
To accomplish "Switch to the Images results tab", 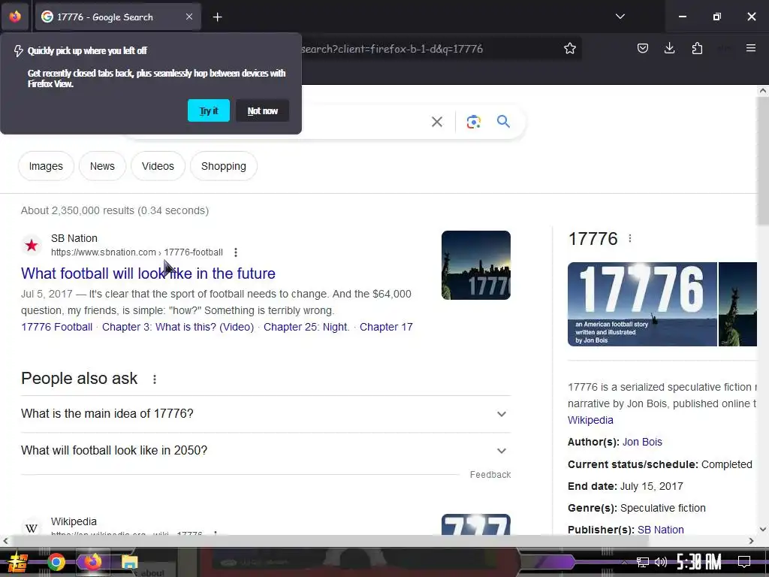I will point(46,166).
